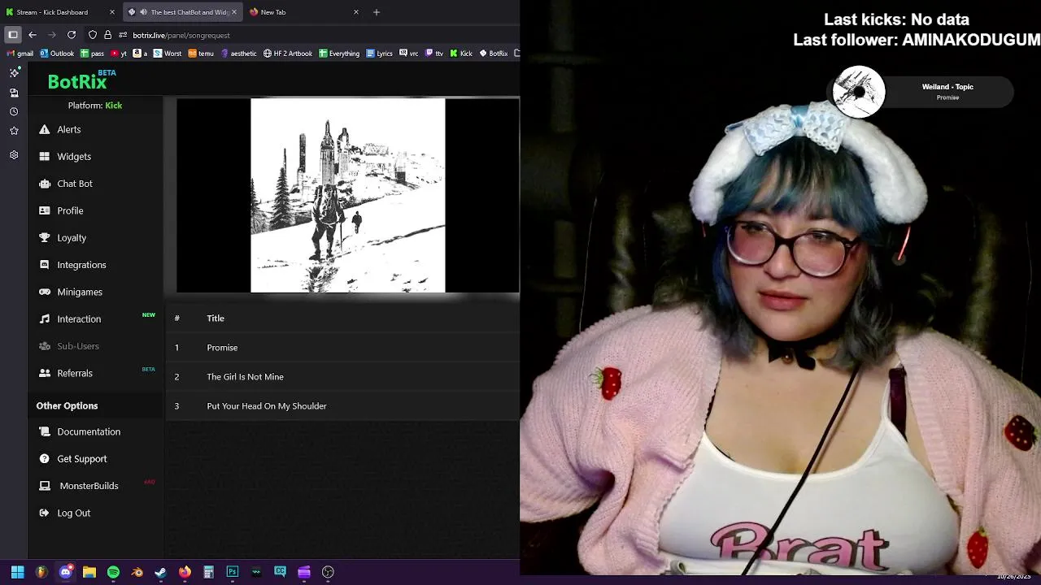Click the Interaction puzzle icon
Image resolution: width=1041 pixels, height=585 pixels.
click(x=45, y=318)
